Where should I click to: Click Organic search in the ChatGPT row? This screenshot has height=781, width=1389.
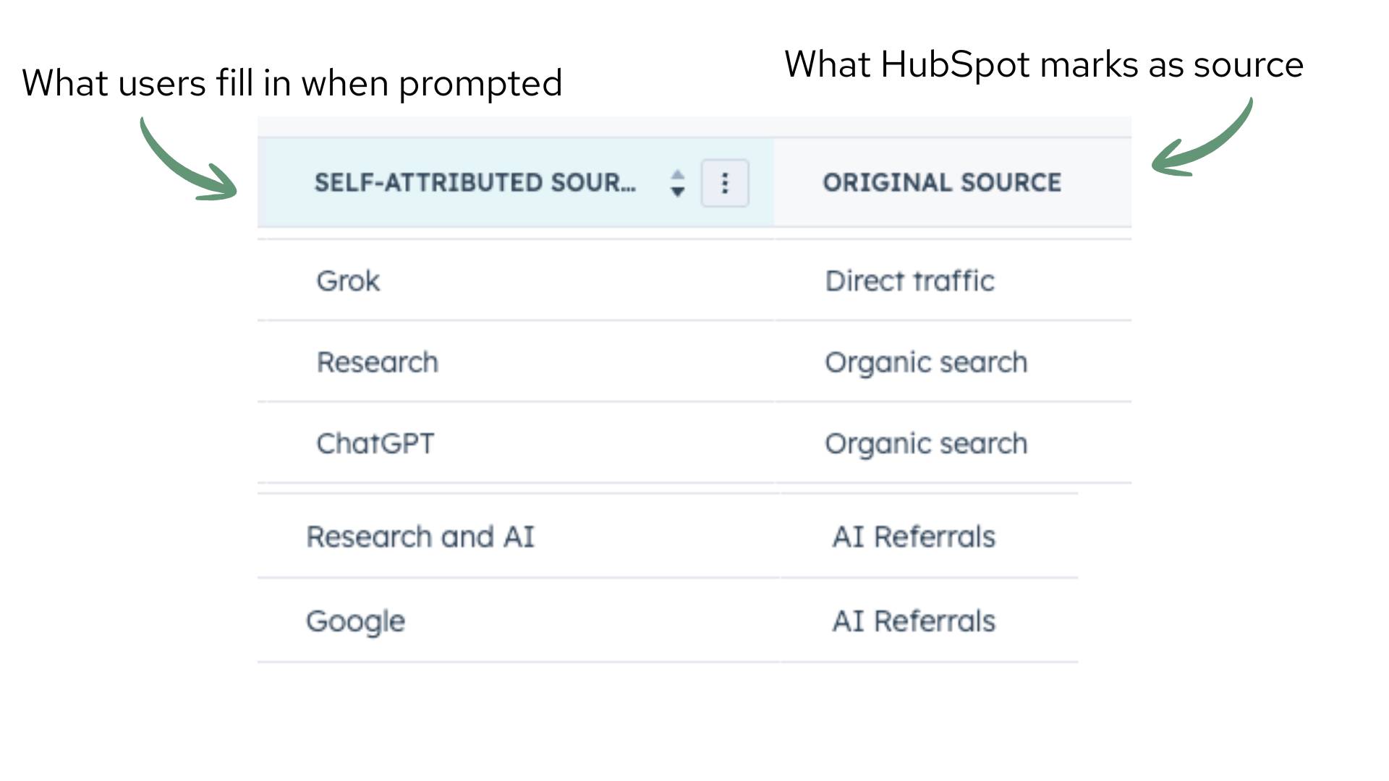tap(925, 443)
